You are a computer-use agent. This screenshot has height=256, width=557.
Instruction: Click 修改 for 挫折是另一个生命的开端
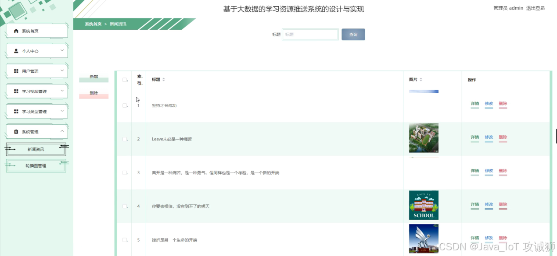tap(489, 238)
